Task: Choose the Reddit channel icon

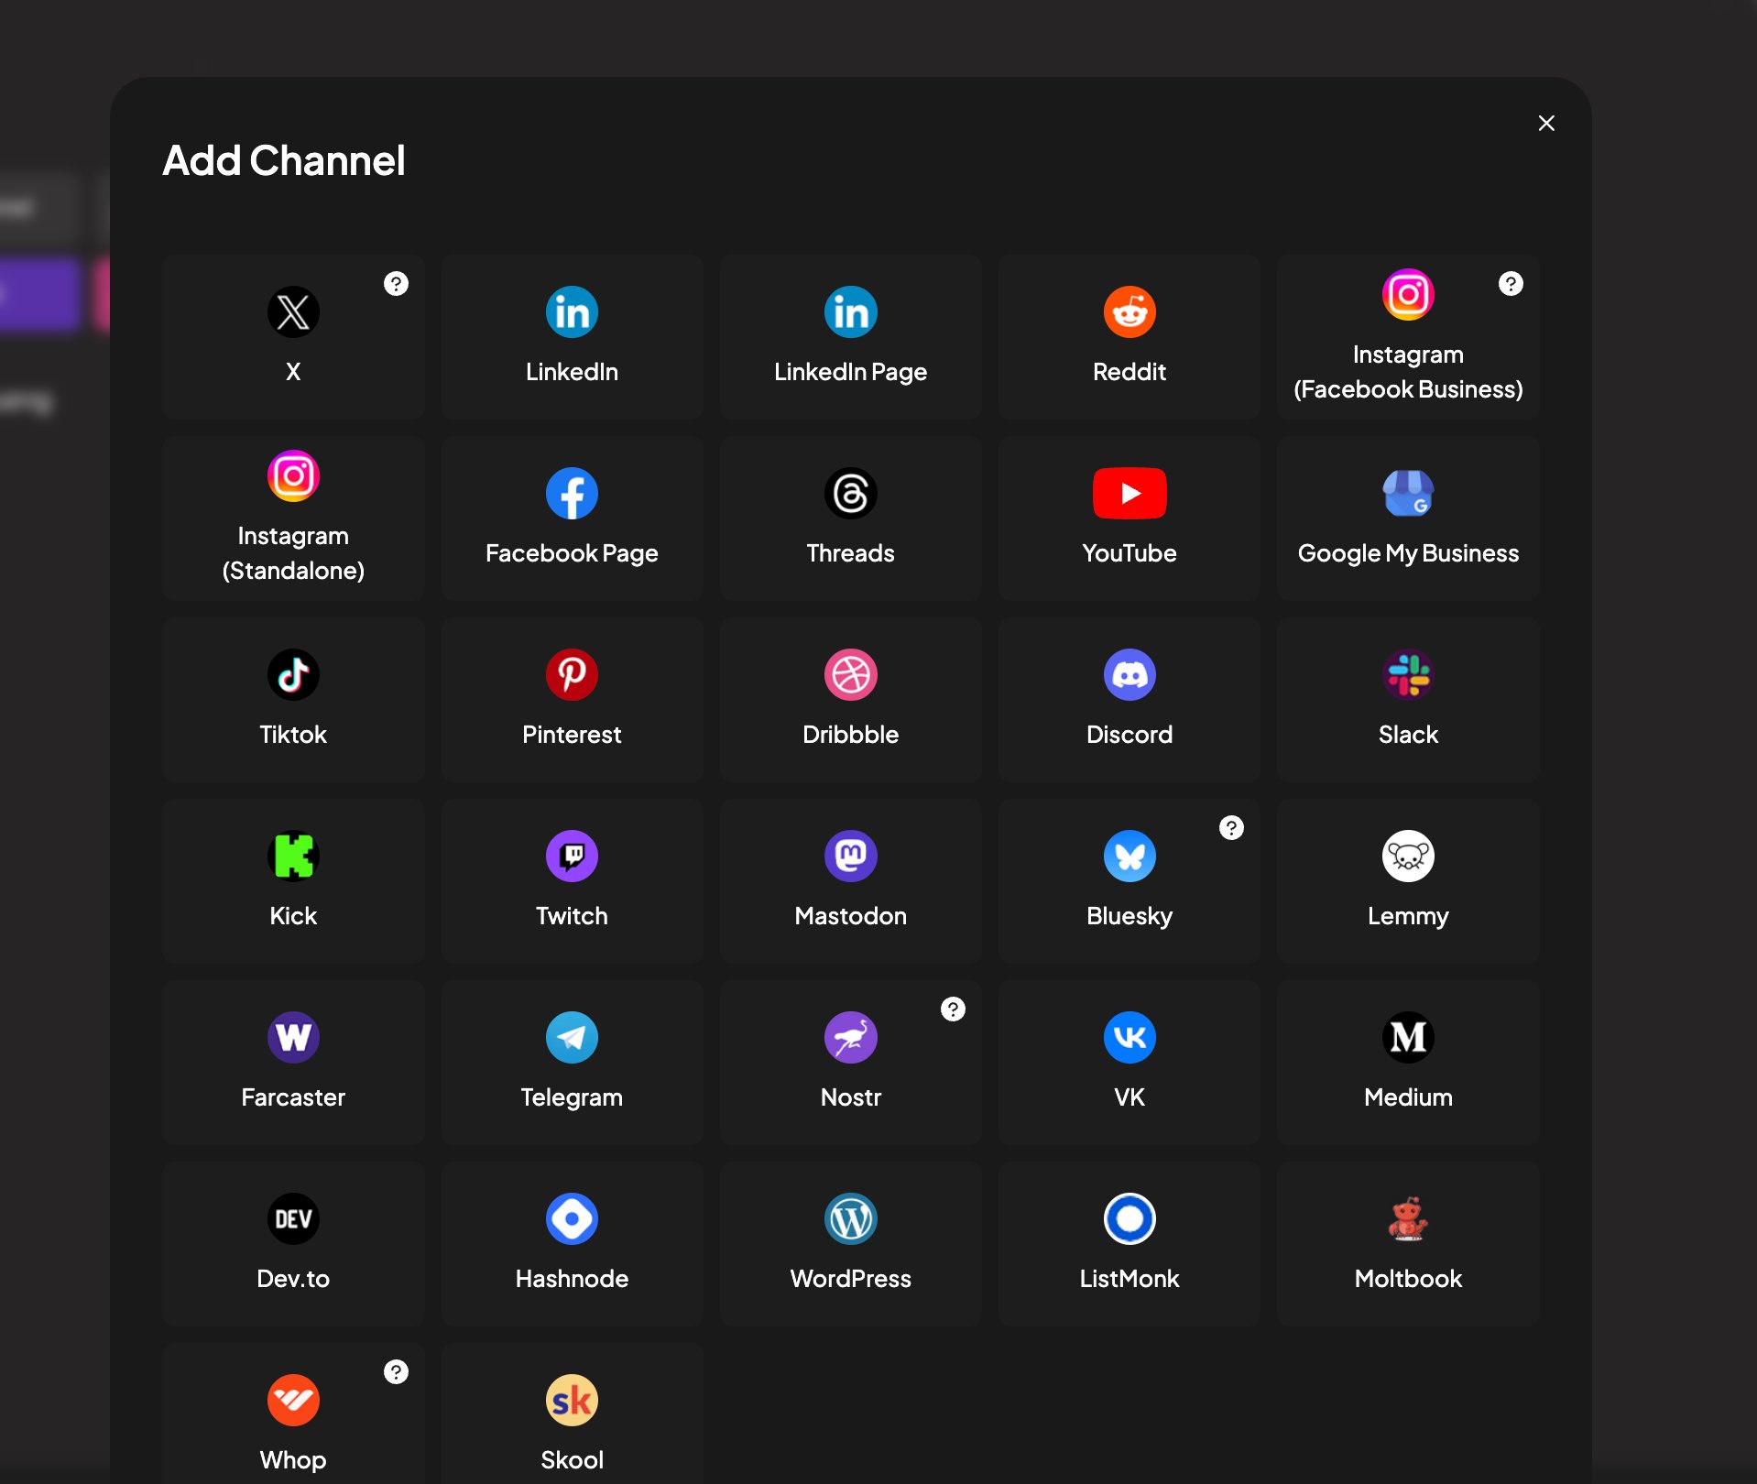Action: tap(1129, 312)
